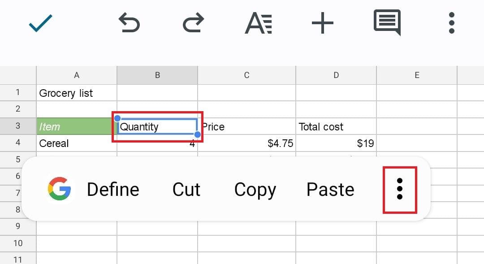Tap the Google logo in the popup
484x264 pixels.
(60, 189)
